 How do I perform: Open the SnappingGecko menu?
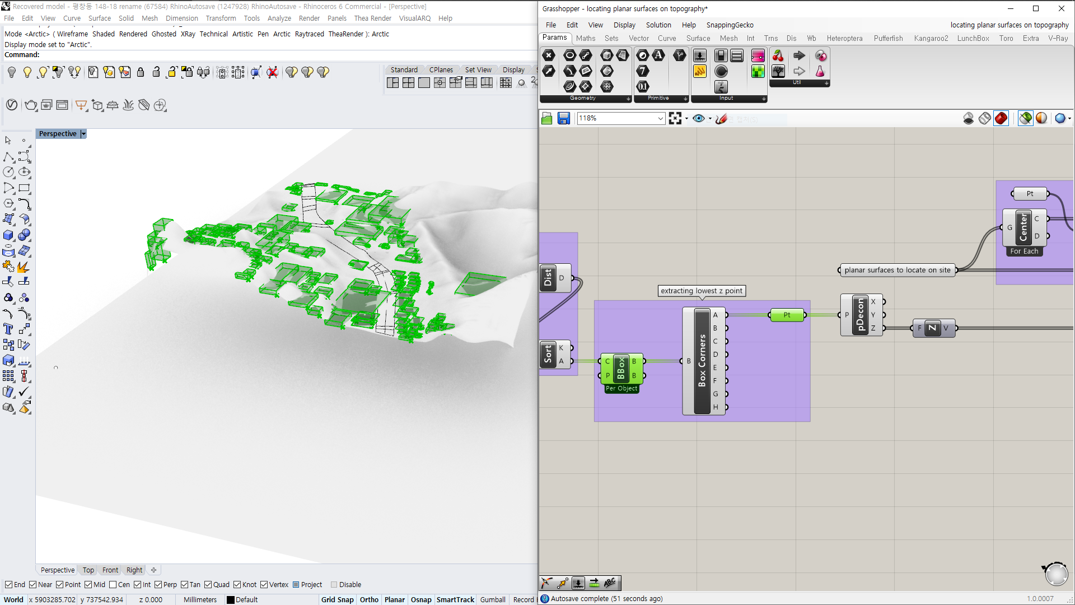730,25
